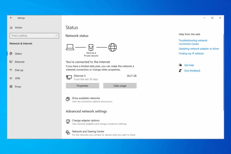Click the Give feedback link
This screenshot has height=154, width=231.
pos(192,71)
